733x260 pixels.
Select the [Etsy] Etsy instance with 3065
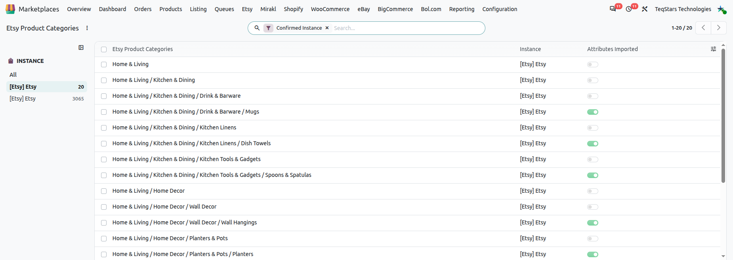coord(47,99)
